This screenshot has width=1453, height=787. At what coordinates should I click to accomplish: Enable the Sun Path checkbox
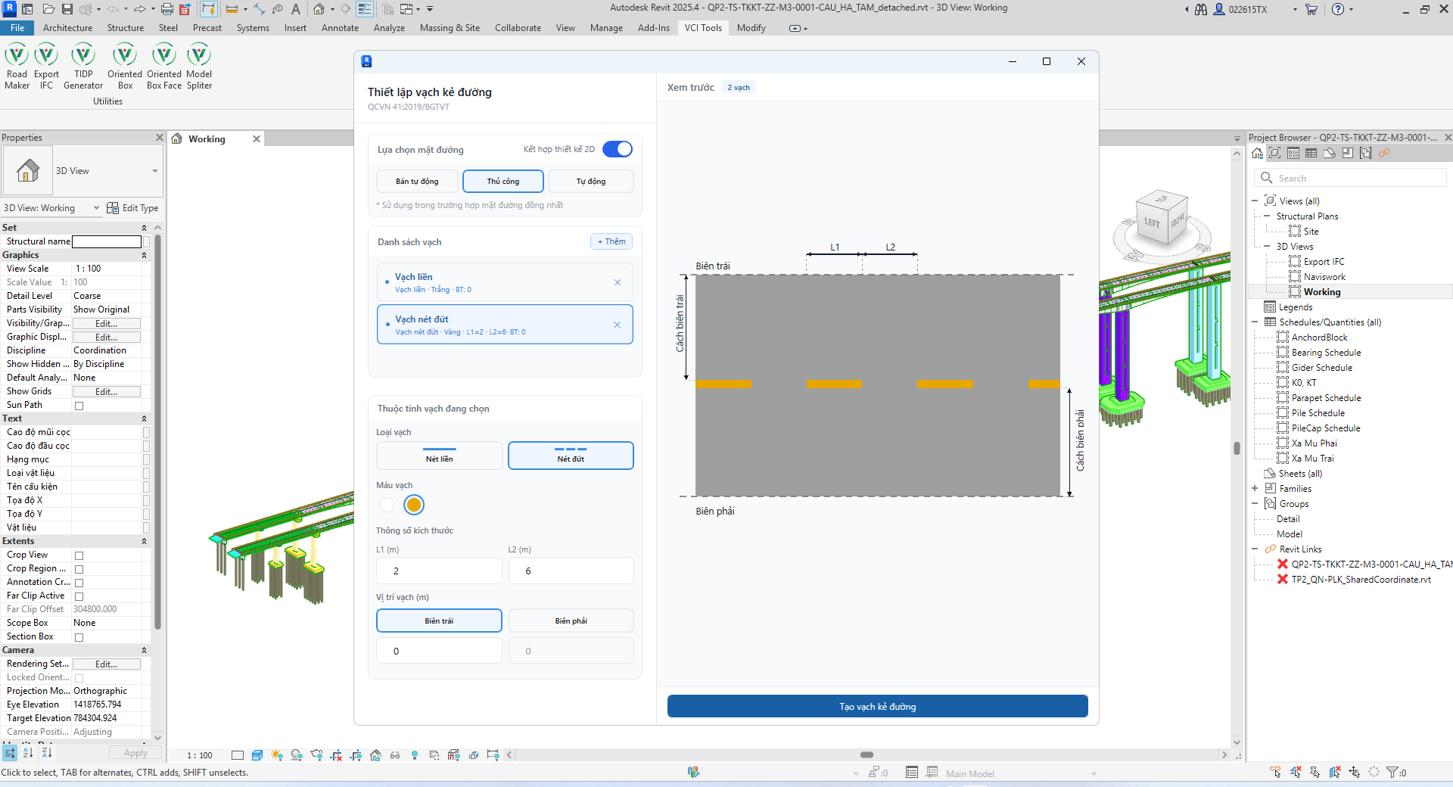point(79,406)
